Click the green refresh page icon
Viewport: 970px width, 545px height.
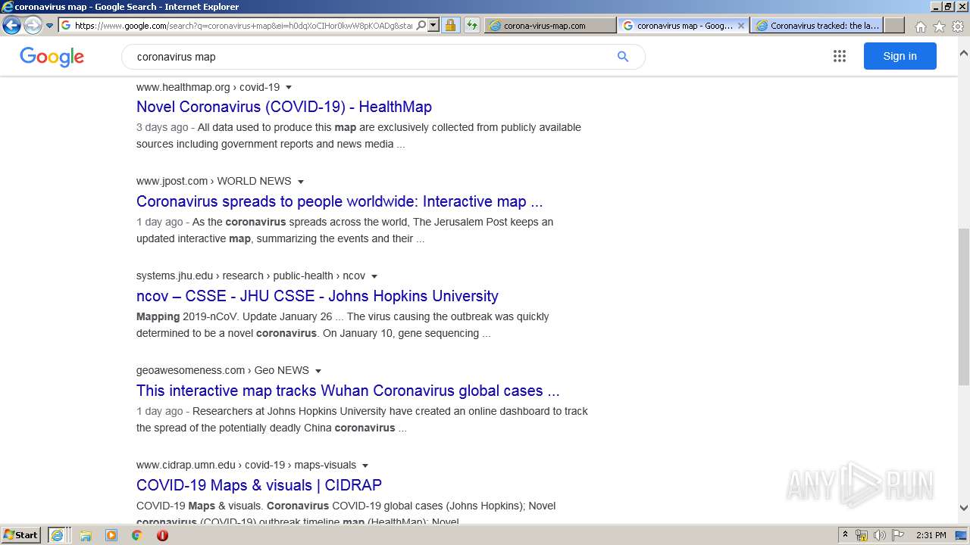(x=471, y=25)
